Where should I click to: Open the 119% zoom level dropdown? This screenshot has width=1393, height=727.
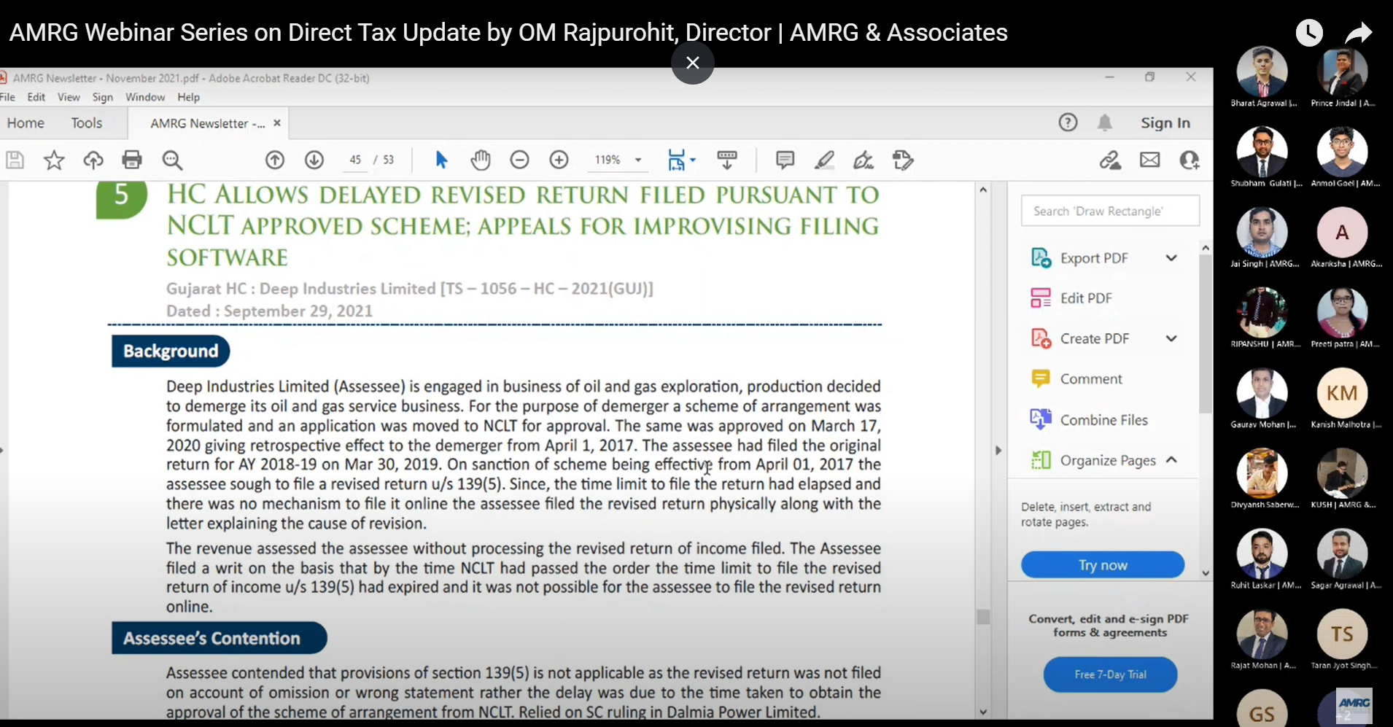click(638, 160)
